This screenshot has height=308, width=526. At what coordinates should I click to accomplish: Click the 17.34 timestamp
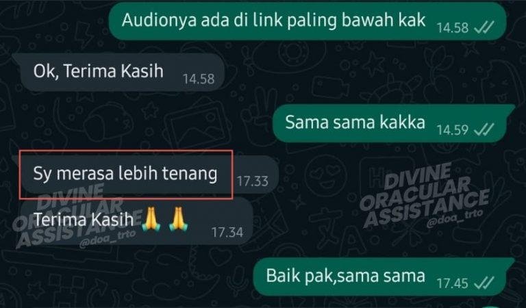pyautogui.click(x=227, y=232)
